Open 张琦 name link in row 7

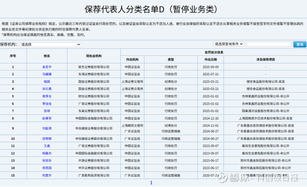pos(47,111)
